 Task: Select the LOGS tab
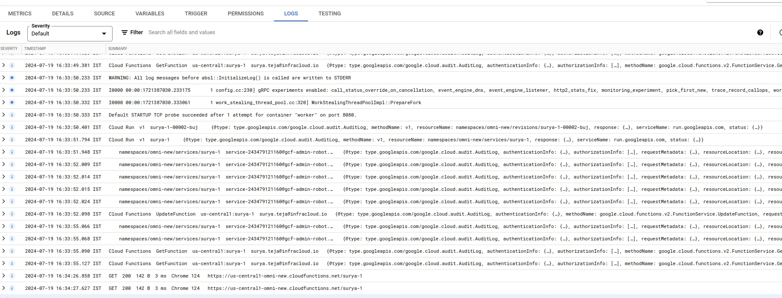click(x=291, y=14)
